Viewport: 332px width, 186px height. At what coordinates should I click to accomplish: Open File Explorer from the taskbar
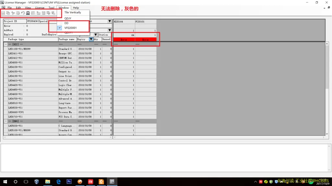(48, 181)
